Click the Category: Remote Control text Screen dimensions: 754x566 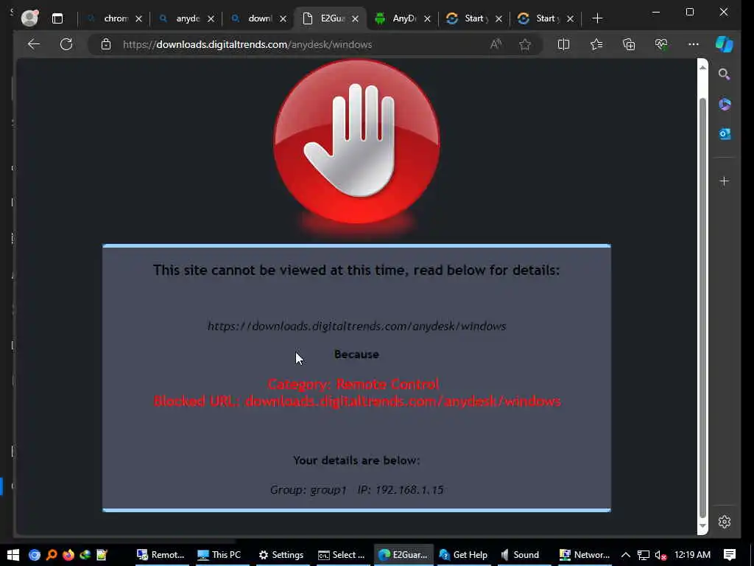point(353,384)
